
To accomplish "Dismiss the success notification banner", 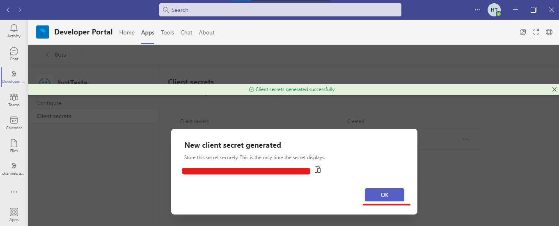I will click(554, 89).
